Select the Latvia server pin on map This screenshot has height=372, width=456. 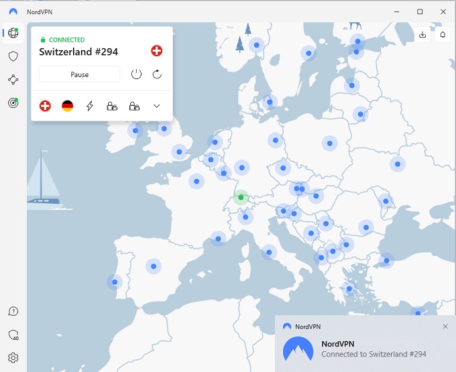click(351, 85)
